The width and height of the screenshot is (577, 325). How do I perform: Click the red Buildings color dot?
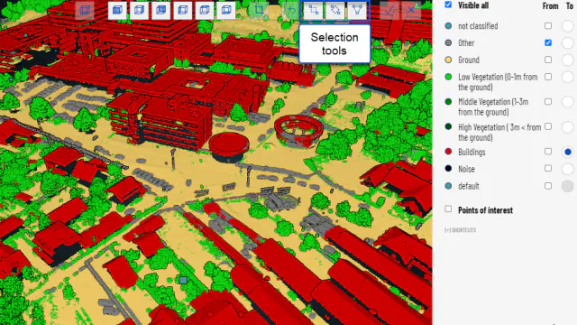(448, 152)
